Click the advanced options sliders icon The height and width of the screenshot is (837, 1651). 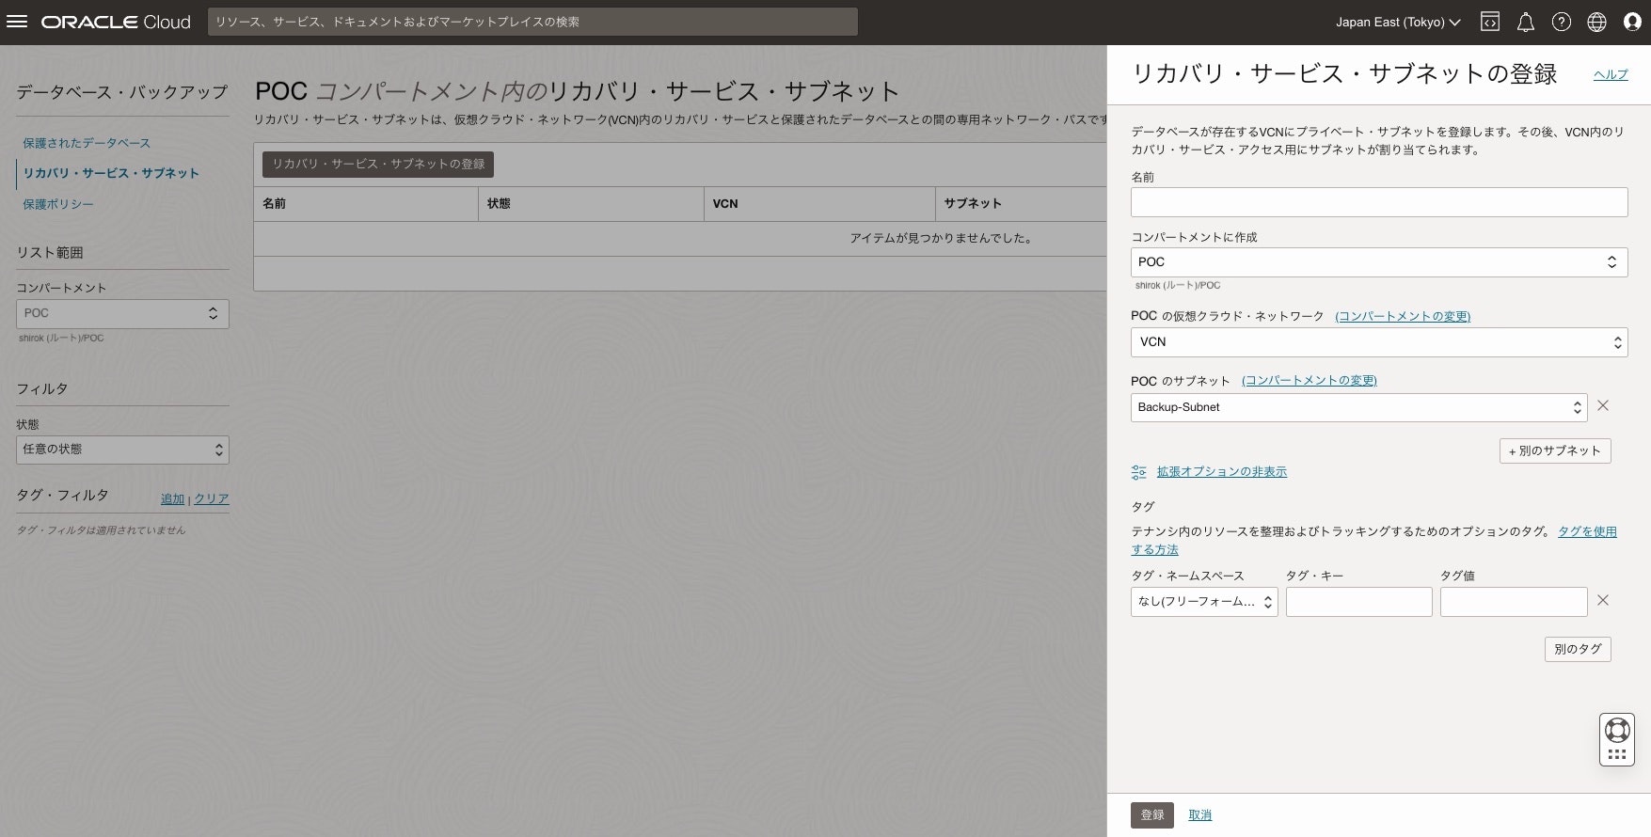1139,472
